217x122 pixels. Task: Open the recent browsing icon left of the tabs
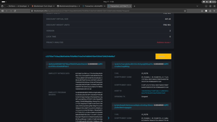tap(2, 6)
